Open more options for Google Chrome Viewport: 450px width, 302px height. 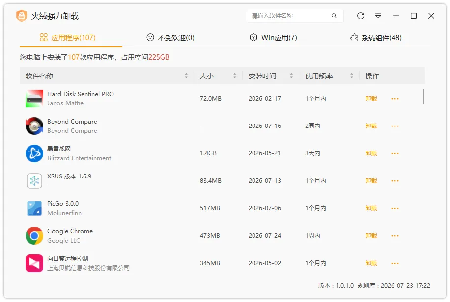click(x=395, y=236)
